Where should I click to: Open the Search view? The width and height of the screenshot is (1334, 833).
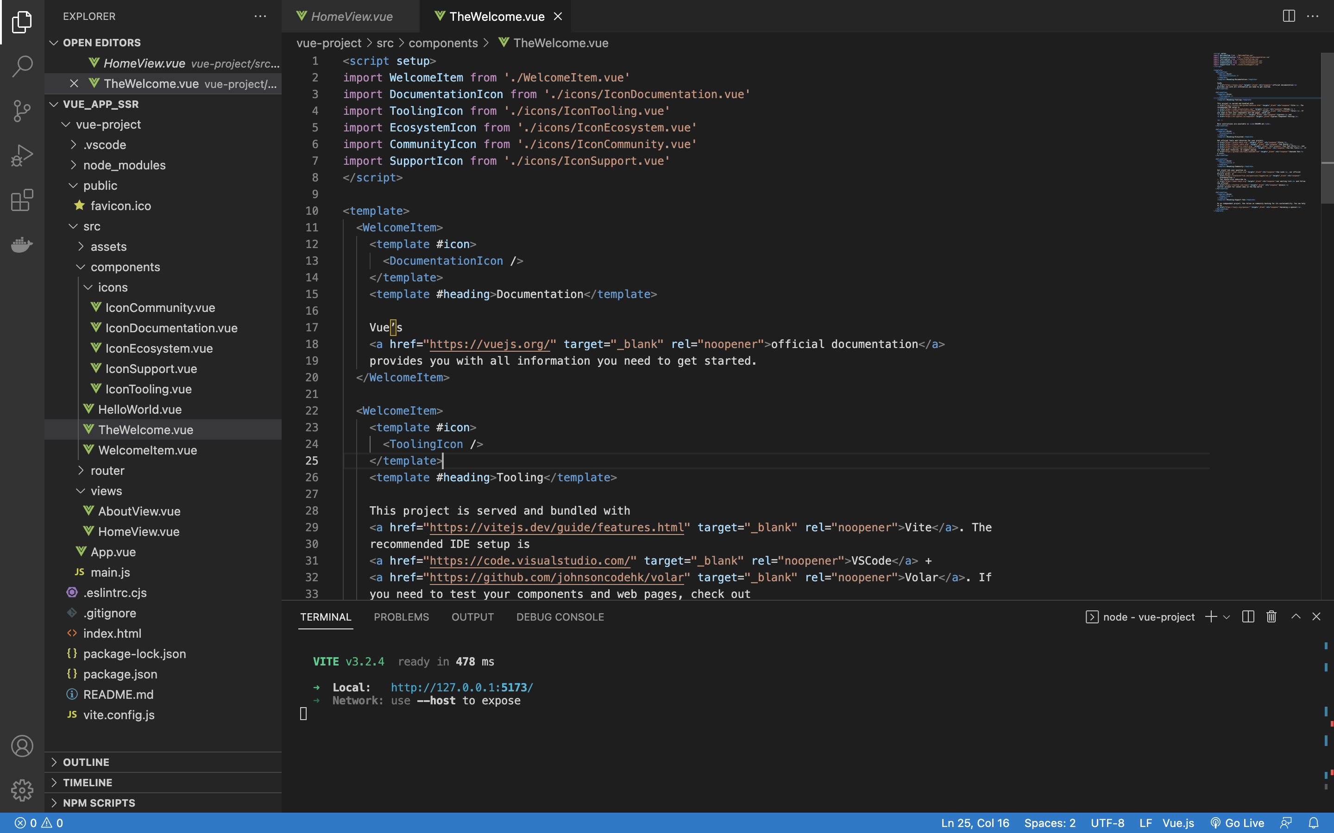tap(22, 66)
